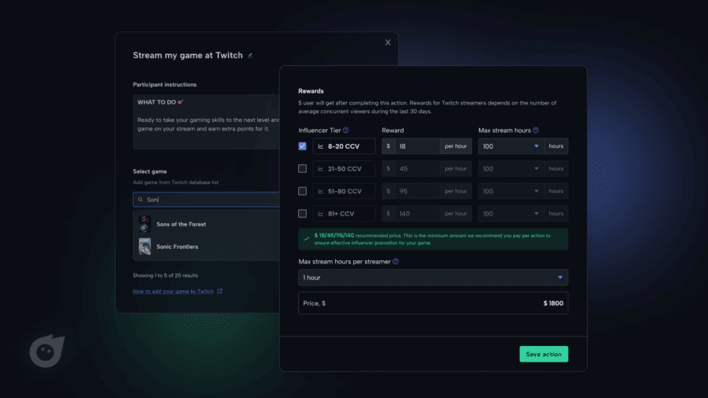Open How to add your game to Twitch link
Screen dimensions: 708x398
pyautogui.click(x=173, y=292)
